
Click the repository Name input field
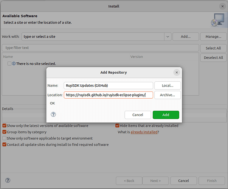109,85
